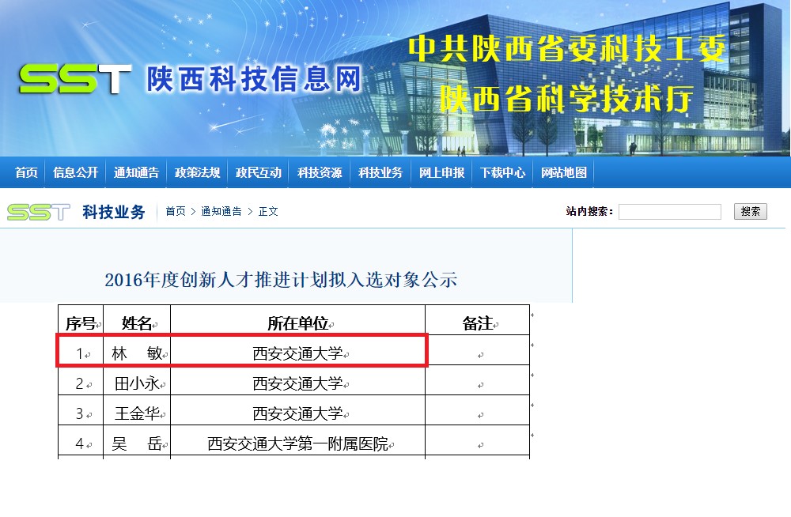The width and height of the screenshot is (791, 517).
Task: Open the 信息公开 menu item
Action: (x=76, y=172)
